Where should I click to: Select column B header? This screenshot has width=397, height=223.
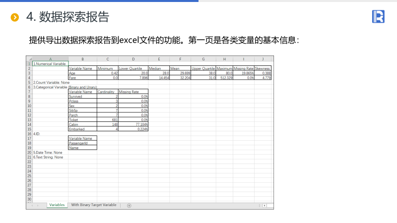[82, 59]
